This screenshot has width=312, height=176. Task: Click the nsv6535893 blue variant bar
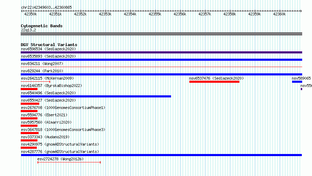click(161, 60)
